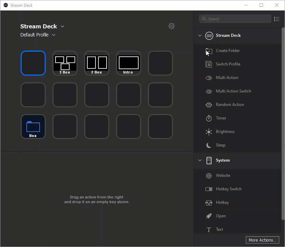Click the System category heading text
The height and width of the screenshot is (247, 285).
tap(223, 160)
